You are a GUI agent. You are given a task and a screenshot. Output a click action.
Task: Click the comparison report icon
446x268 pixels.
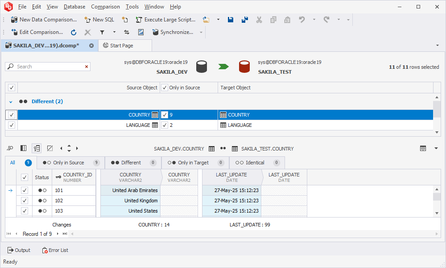pos(141,32)
